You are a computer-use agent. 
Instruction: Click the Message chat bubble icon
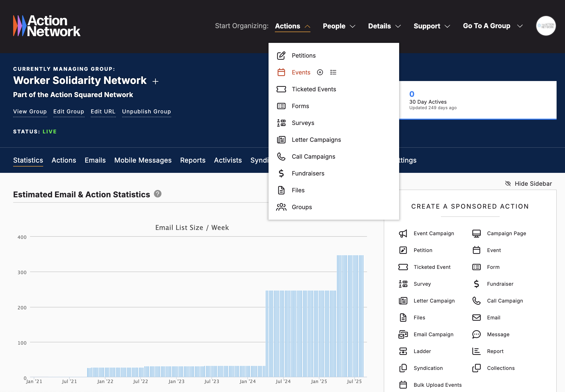pyautogui.click(x=476, y=334)
